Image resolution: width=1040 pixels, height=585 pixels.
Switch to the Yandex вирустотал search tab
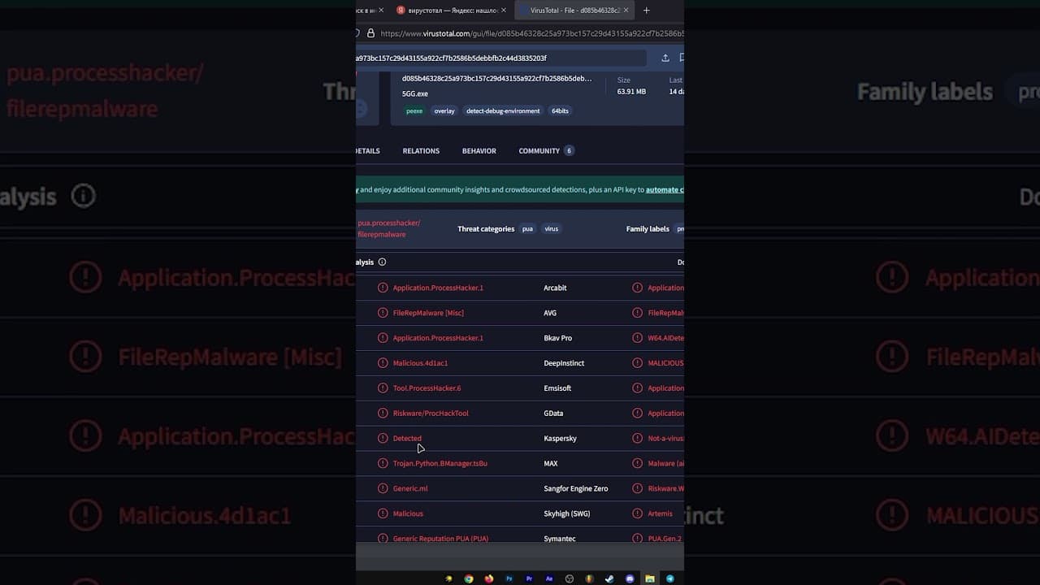click(449, 11)
